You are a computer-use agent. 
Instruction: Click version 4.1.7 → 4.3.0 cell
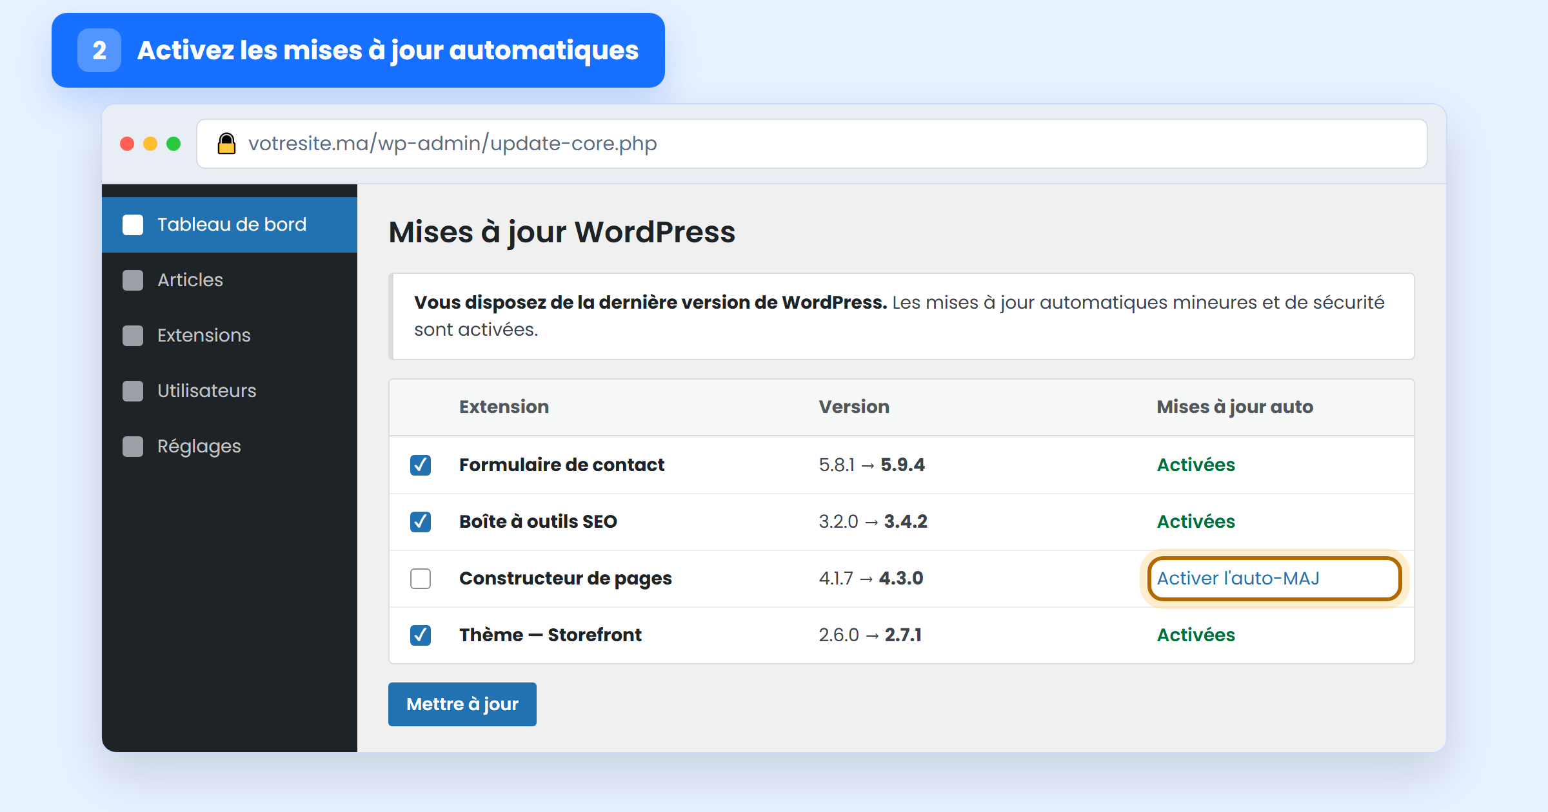871,579
